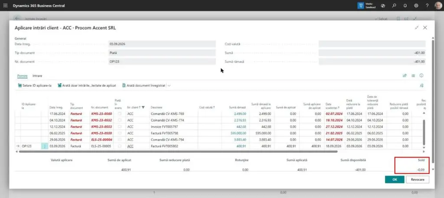Toggle Plată în avans for KMS-23-0559
Image resolution: width=444 pixels, height=198 pixels.
[120, 133]
